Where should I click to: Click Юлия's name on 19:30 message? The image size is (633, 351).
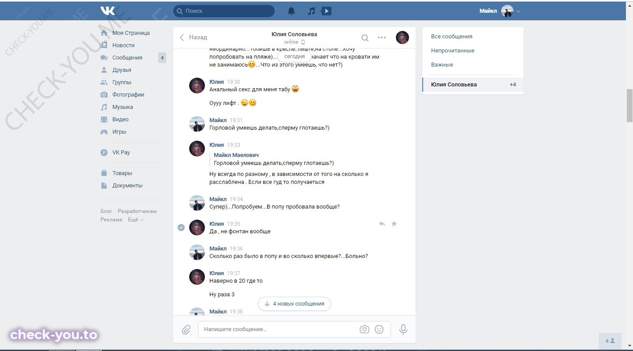tap(216, 82)
